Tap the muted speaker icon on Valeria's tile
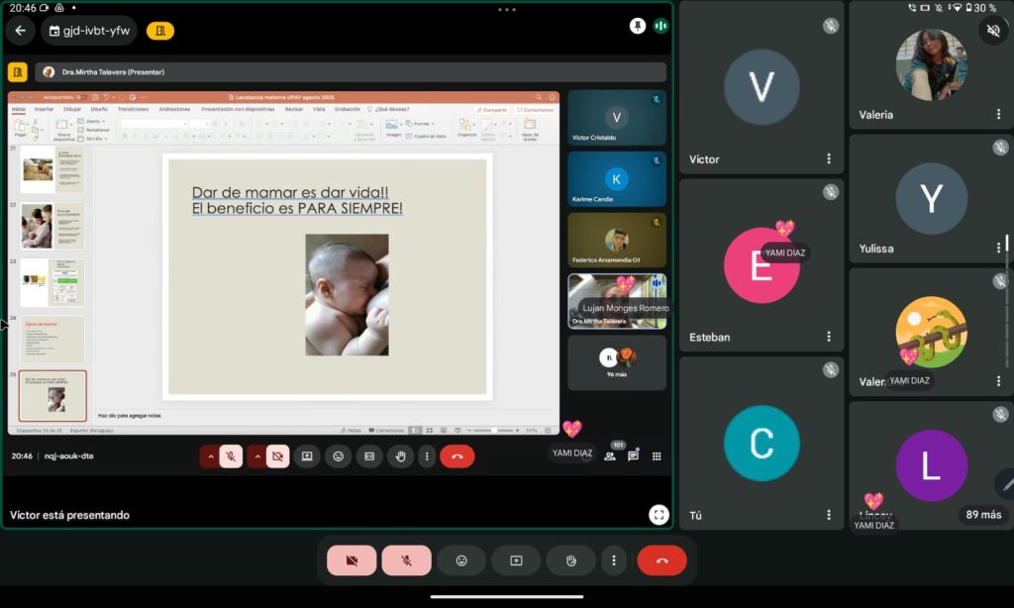Image resolution: width=1014 pixels, height=608 pixels. click(993, 31)
